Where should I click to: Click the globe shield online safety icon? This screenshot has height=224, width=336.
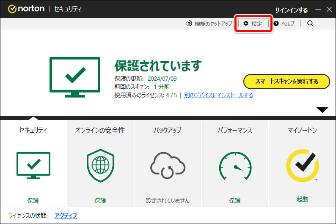[x=100, y=165]
